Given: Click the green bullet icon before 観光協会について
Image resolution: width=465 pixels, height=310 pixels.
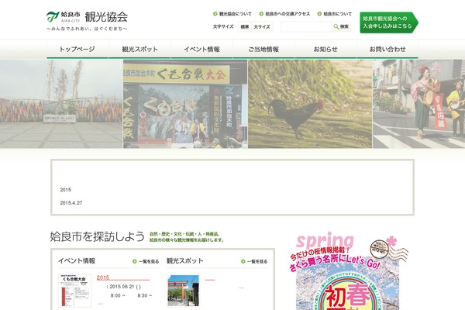Looking at the screenshot, I should [x=215, y=14].
